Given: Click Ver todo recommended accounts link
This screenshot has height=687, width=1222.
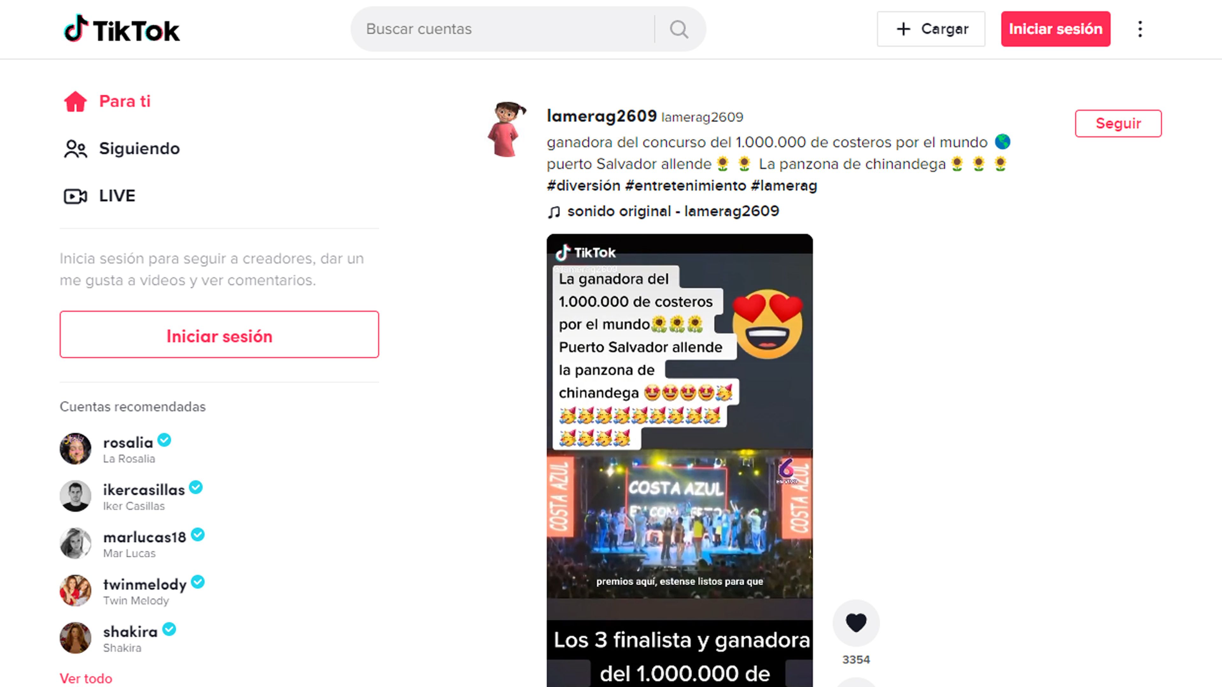Looking at the screenshot, I should [86, 678].
